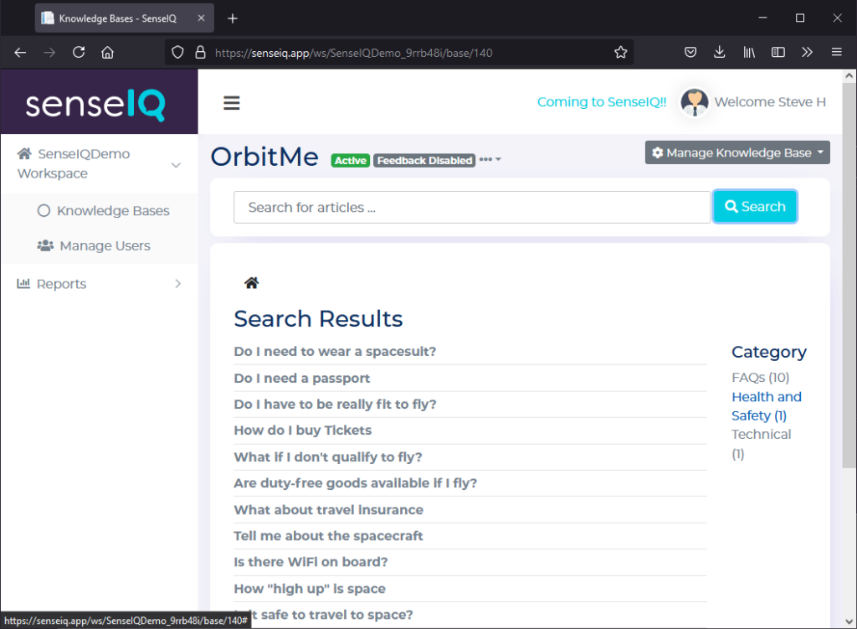Open 'Tell me about the spacecraft' article
Screen dimensions: 857x629
(x=328, y=536)
